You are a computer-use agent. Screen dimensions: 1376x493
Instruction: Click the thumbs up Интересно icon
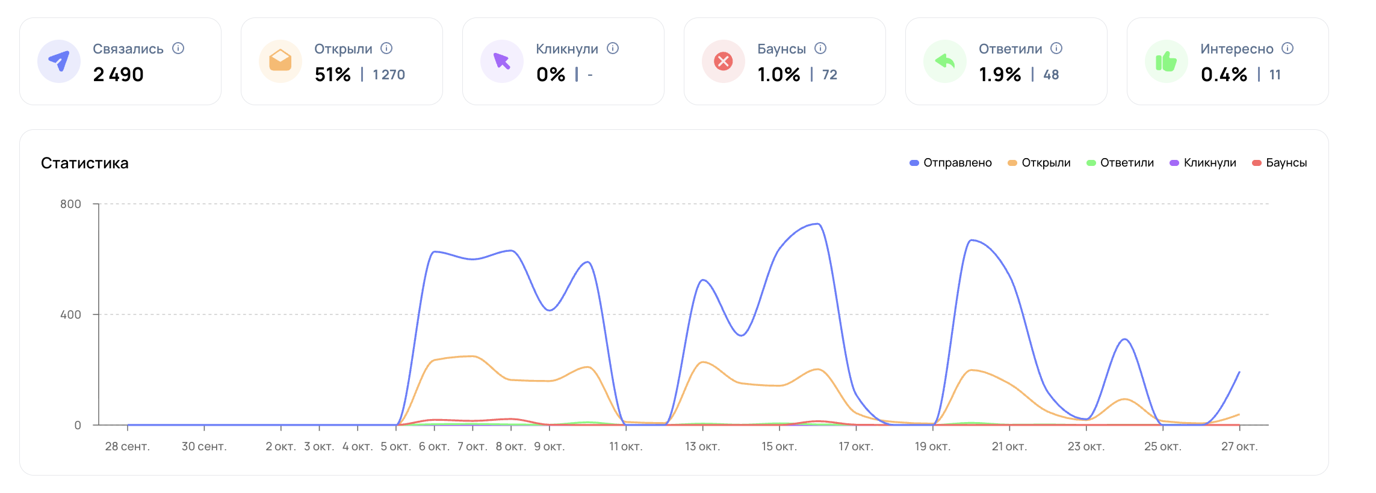tap(1167, 61)
